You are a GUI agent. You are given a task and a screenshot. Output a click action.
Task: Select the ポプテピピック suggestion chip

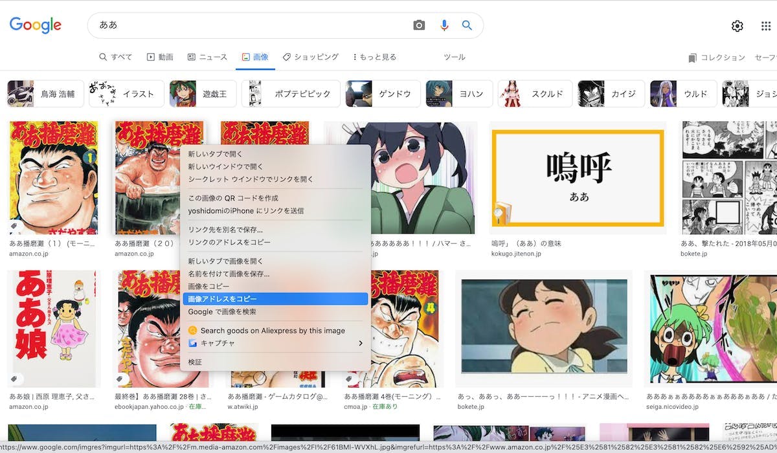tap(291, 94)
